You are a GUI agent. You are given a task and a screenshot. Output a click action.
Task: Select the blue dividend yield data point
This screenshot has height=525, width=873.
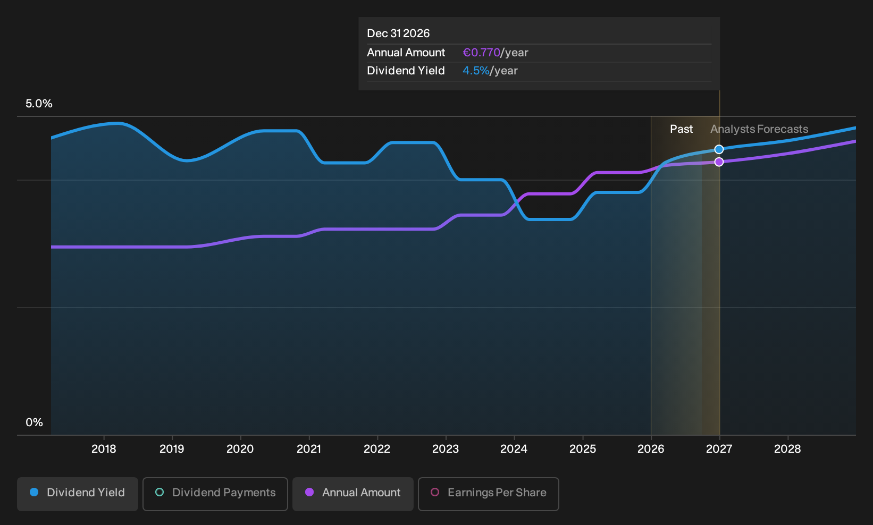[719, 149]
